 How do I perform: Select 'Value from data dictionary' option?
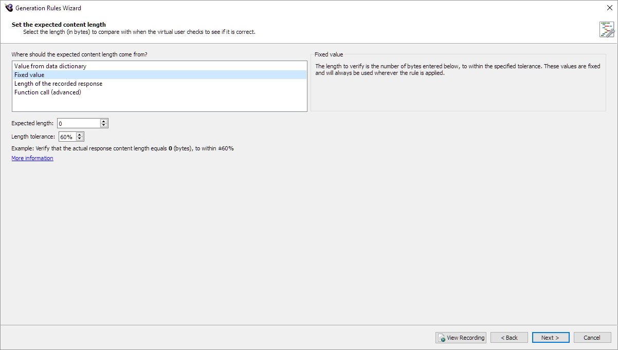(50, 66)
